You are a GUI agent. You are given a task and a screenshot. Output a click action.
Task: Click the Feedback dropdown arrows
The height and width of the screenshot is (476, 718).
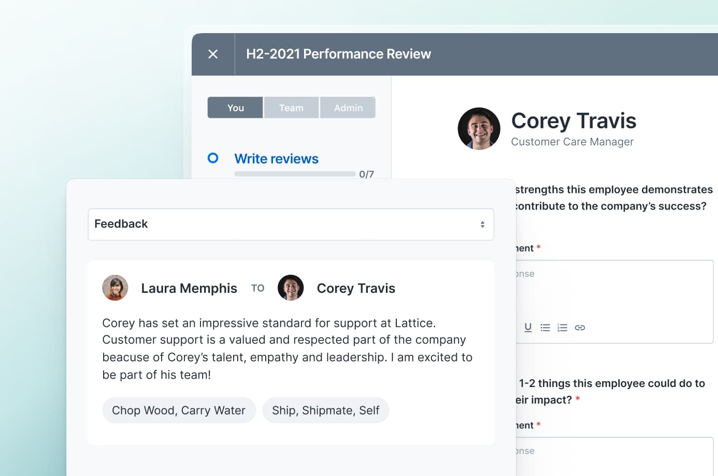[x=482, y=225]
